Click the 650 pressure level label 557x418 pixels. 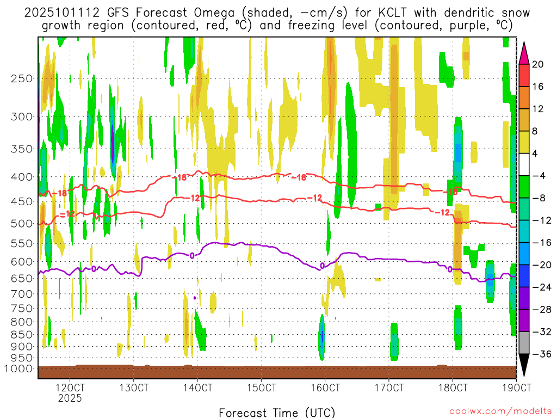(22, 278)
